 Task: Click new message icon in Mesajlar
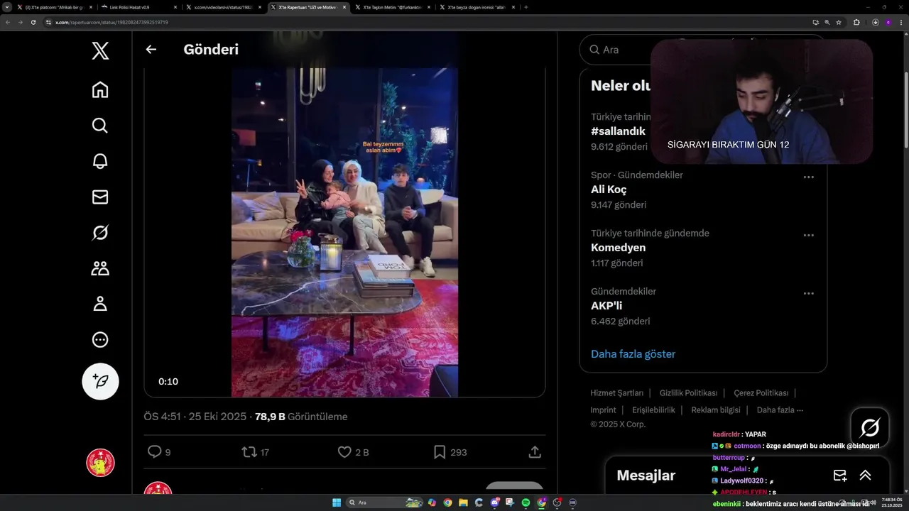pyautogui.click(x=839, y=476)
